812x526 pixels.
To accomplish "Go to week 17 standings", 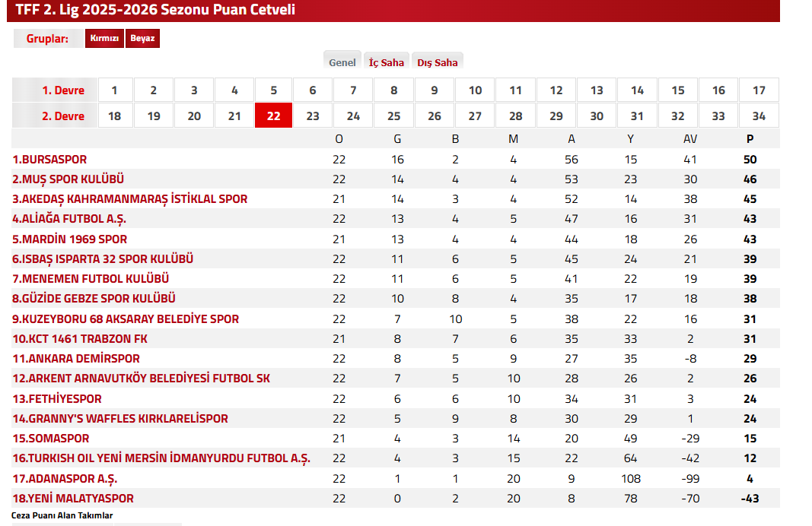I will [759, 90].
